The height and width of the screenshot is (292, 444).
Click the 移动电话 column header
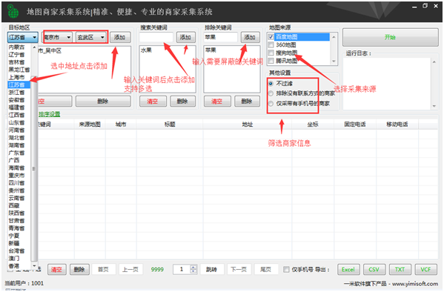(x=397, y=125)
